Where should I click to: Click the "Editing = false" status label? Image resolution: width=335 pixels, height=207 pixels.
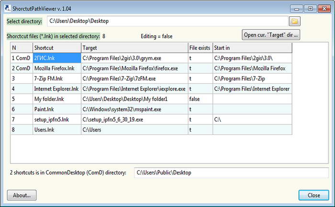[x=156, y=36]
